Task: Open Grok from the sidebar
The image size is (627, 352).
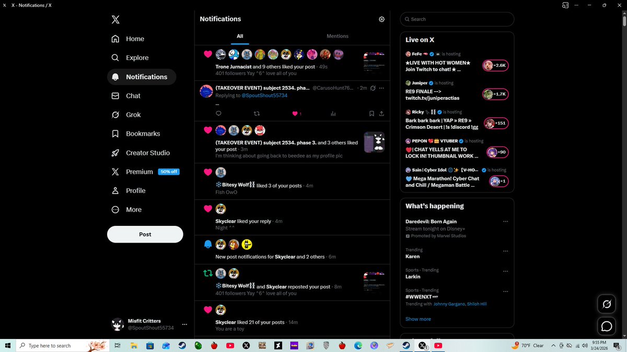Action: click(x=126, y=115)
